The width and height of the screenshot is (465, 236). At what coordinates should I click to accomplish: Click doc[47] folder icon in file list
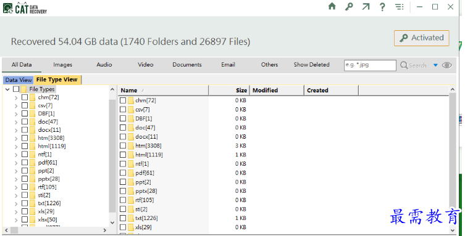pyautogui.click(x=131, y=128)
